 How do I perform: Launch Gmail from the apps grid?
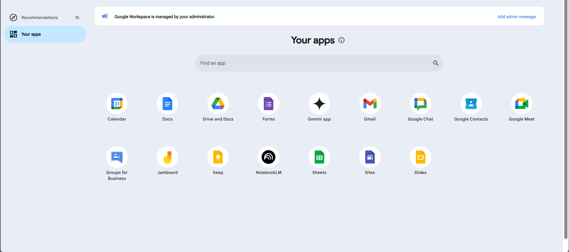(370, 104)
